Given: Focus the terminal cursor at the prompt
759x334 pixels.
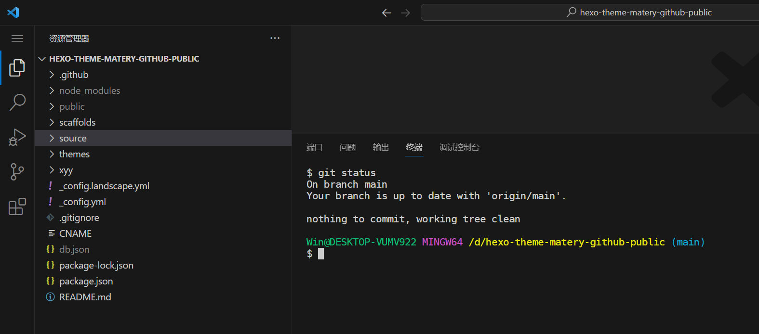Looking at the screenshot, I should pos(321,254).
